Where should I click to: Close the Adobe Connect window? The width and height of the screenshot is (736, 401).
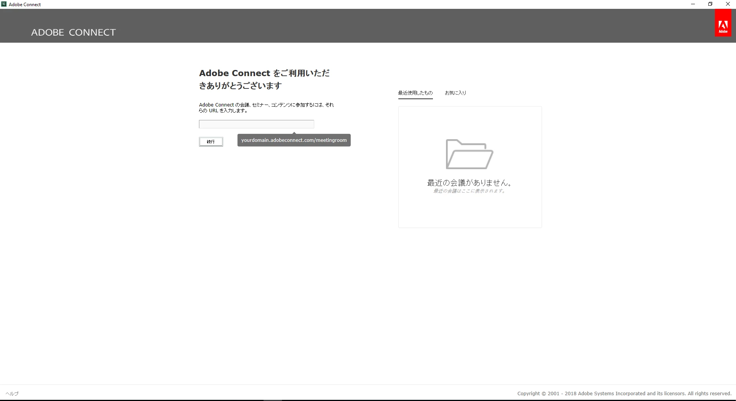728,4
